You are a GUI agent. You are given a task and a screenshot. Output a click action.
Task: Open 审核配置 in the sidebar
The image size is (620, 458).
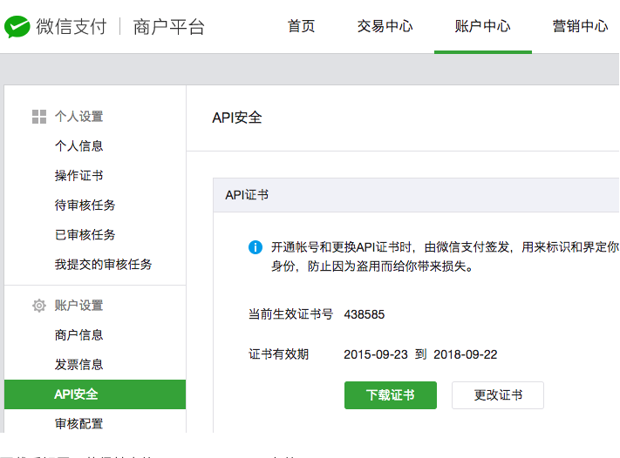78,424
